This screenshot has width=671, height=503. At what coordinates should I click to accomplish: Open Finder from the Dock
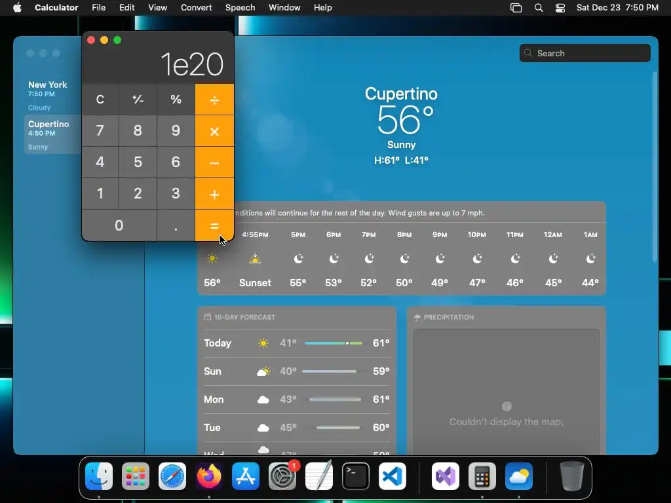point(99,476)
